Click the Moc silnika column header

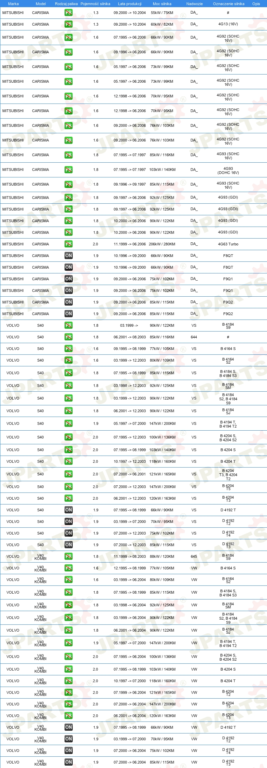pyautogui.click(x=162, y=4)
